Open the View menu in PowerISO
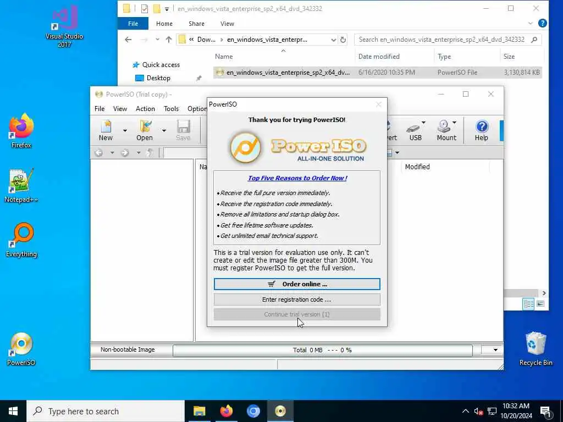The image size is (563, 422). point(120,109)
